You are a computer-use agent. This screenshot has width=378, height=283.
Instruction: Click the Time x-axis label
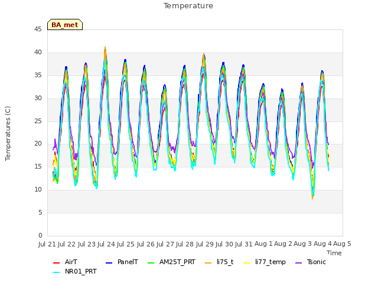click(x=334, y=253)
